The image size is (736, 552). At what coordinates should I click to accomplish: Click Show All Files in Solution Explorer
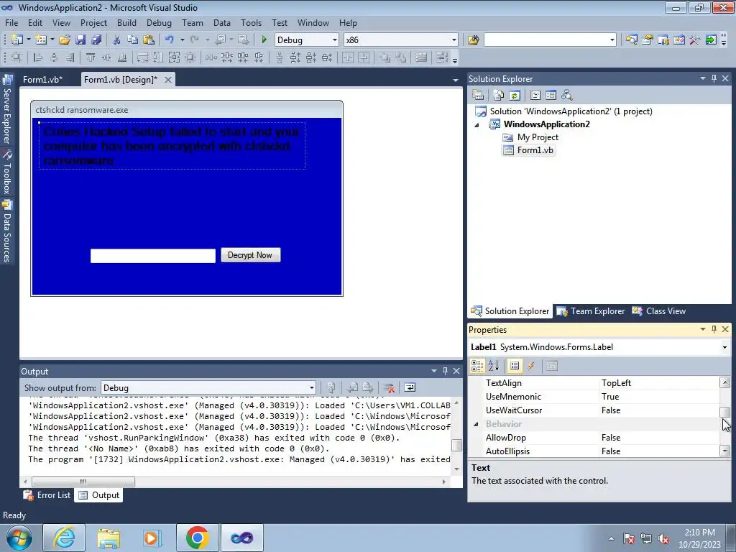[x=499, y=96]
